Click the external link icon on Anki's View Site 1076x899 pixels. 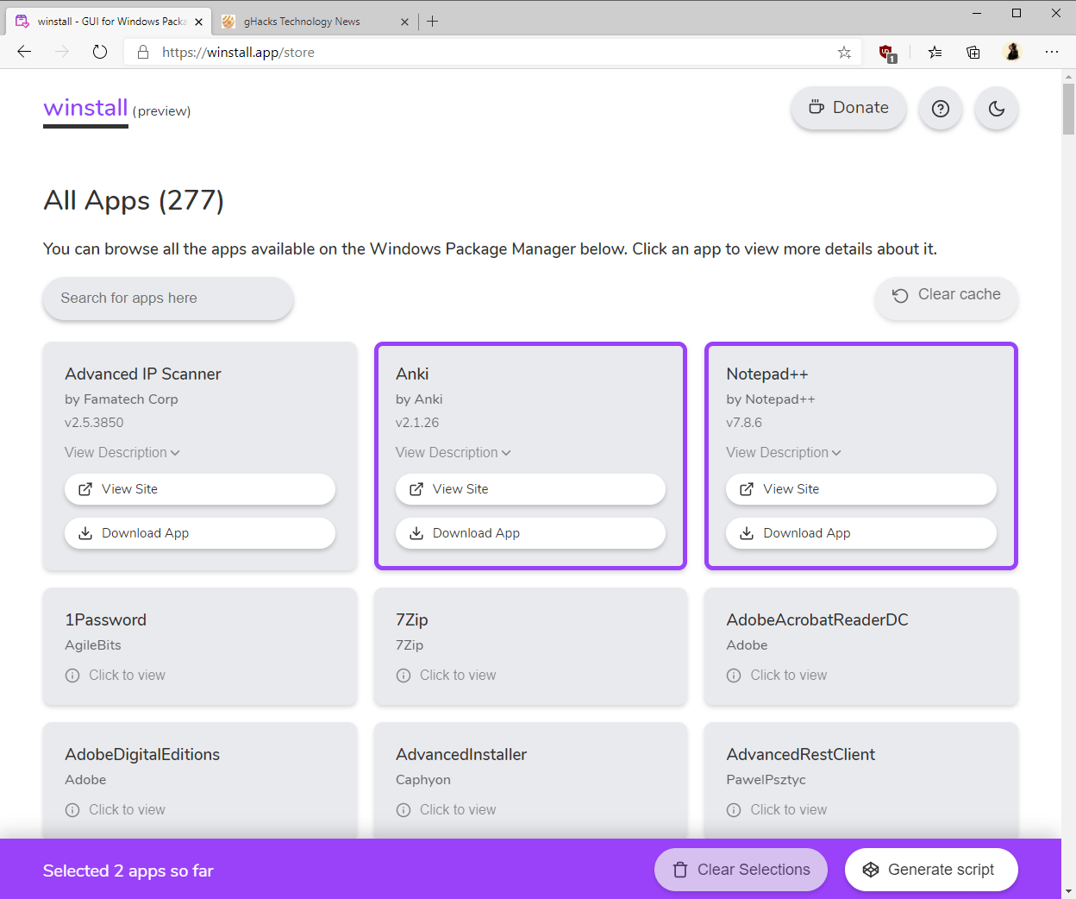coord(415,488)
